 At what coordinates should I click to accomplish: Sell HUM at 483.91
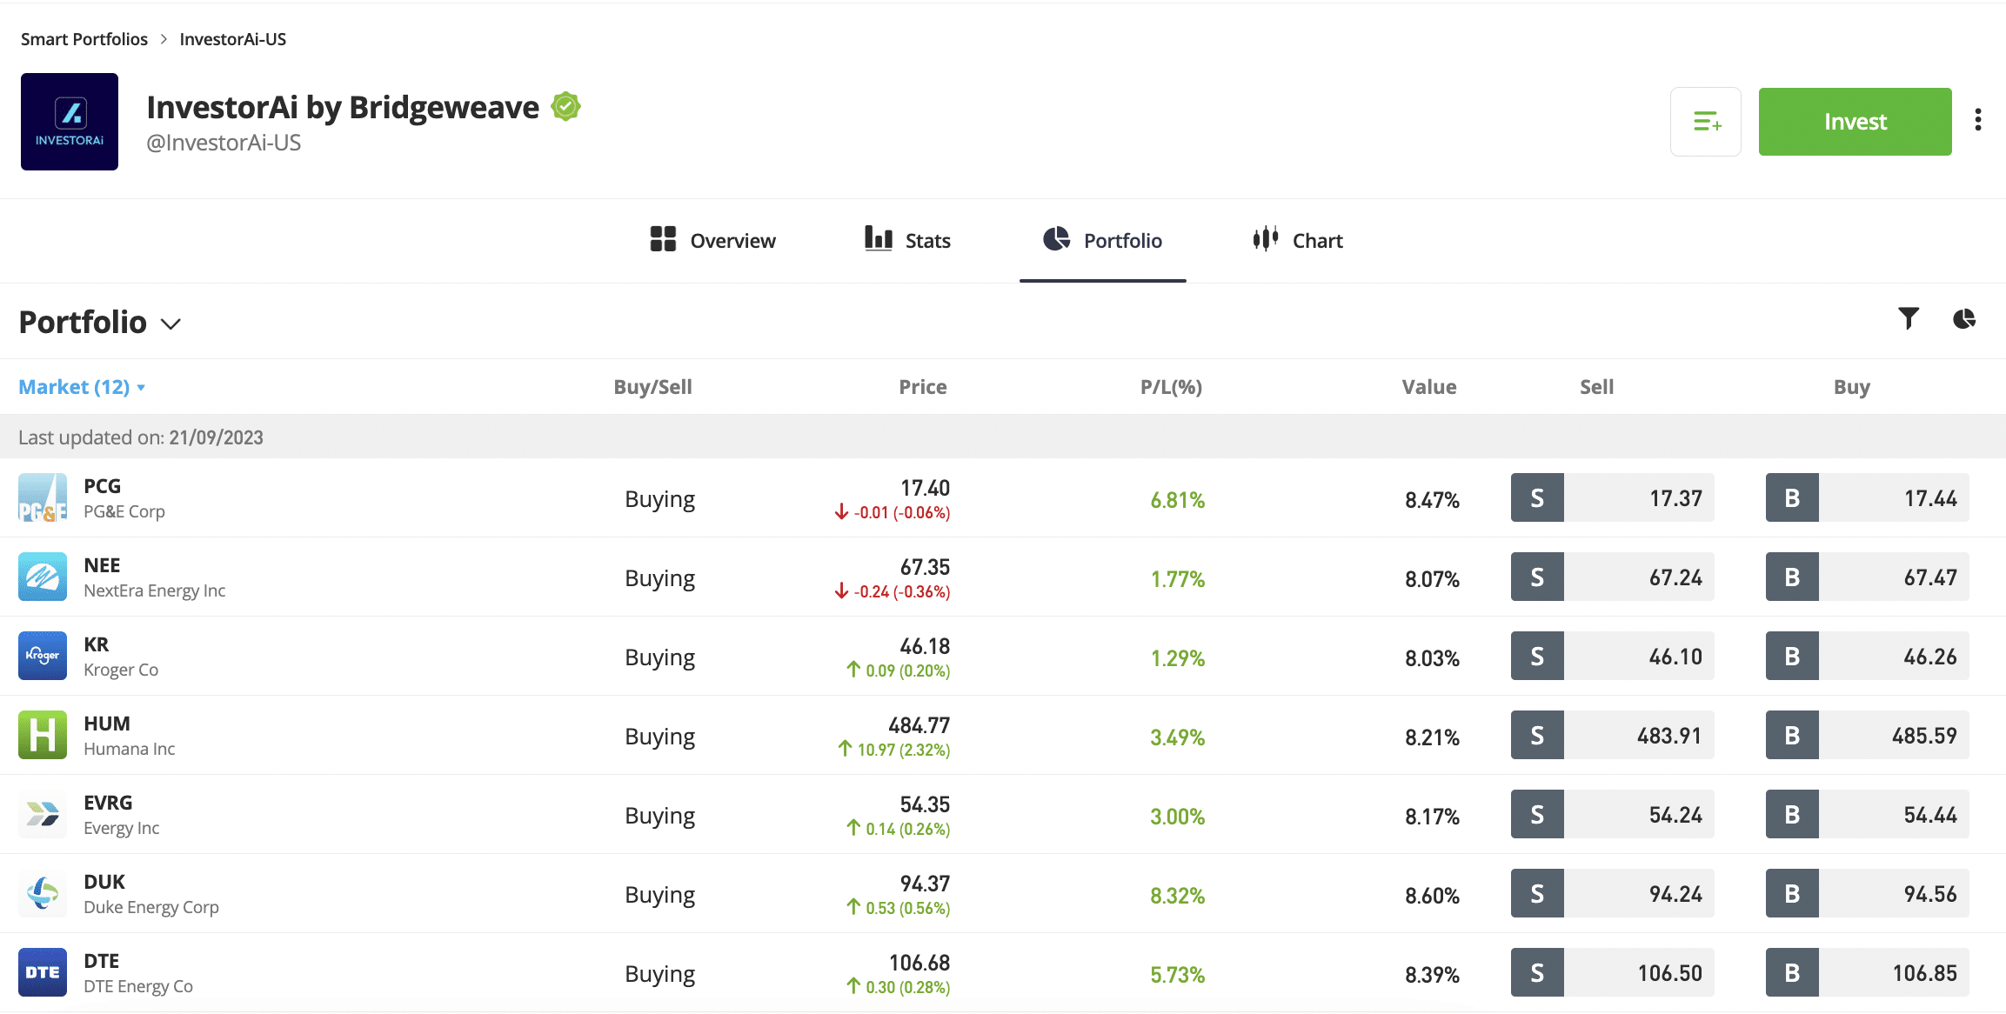(1612, 735)
